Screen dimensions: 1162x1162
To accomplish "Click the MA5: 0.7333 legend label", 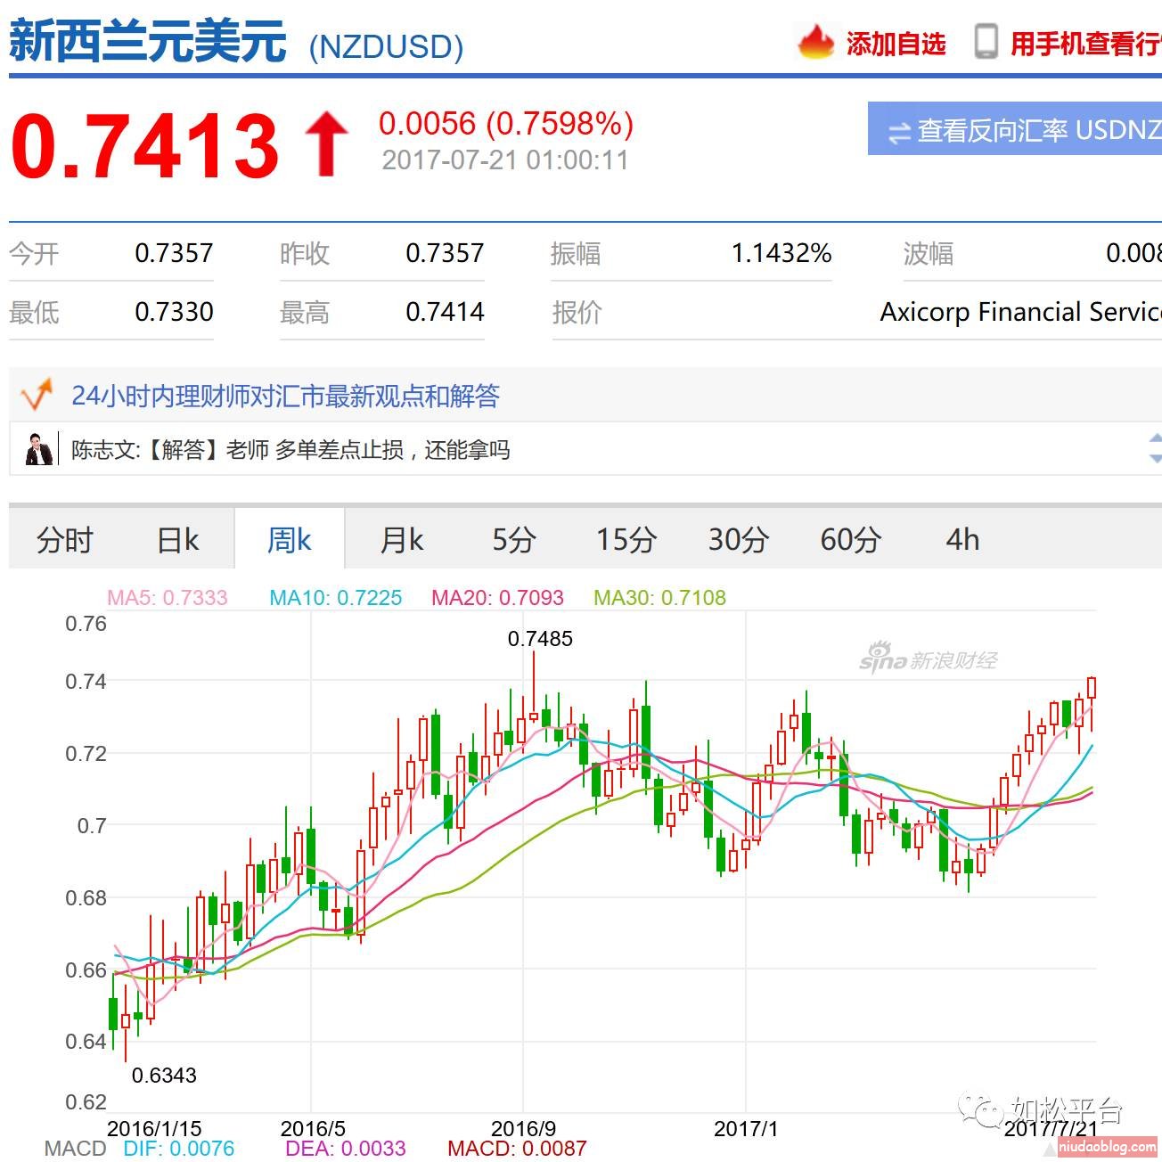I will (168, 597).
